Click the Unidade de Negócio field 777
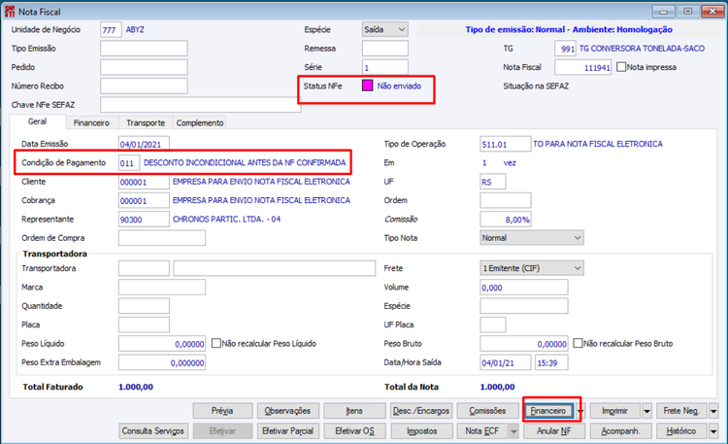The height and width of the screenshot is (444, 728). coord(111,30)
